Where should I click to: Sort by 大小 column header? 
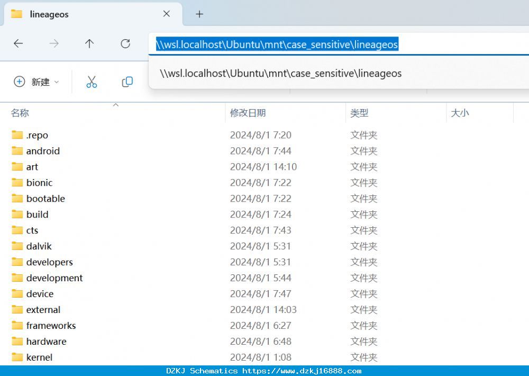coord(460,113)
